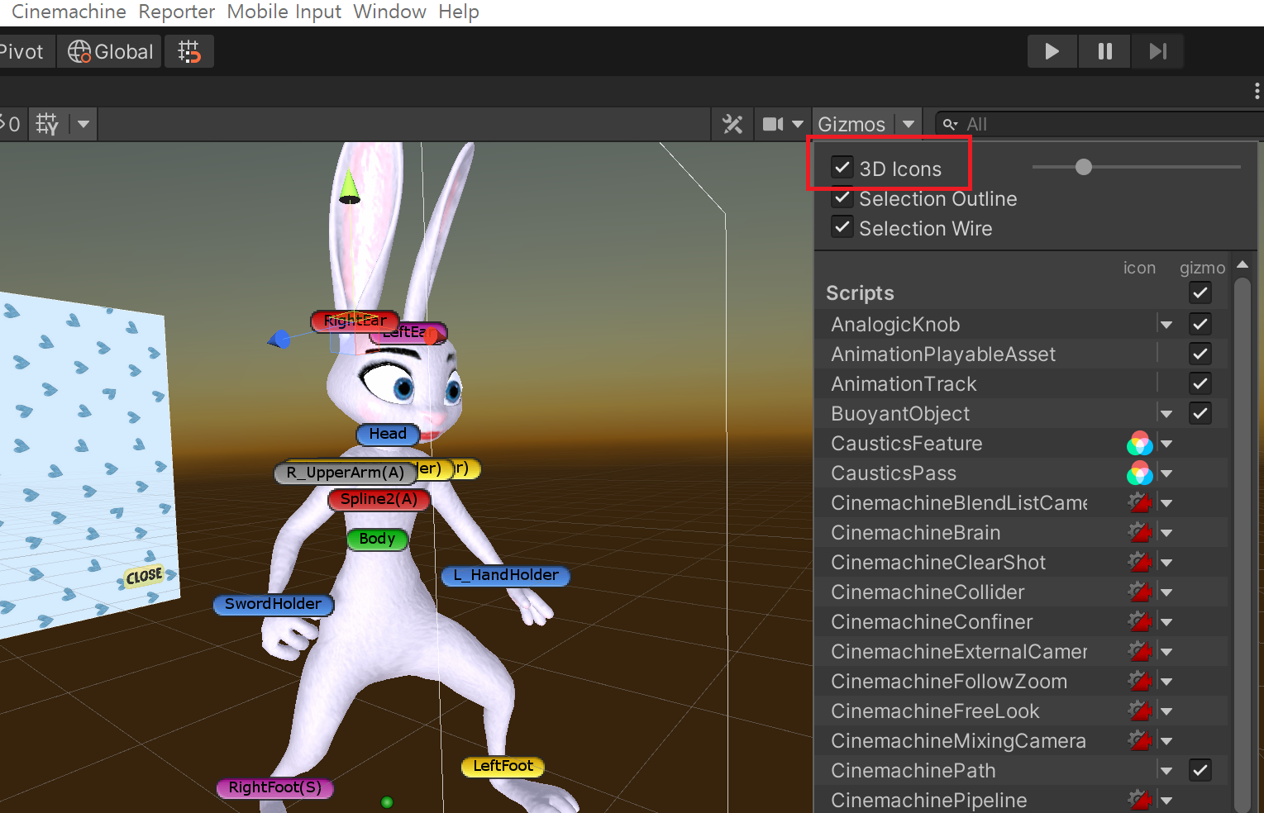
Task: Click CinemachineClearShot camera icon
Action: [x=1141, y=562]
